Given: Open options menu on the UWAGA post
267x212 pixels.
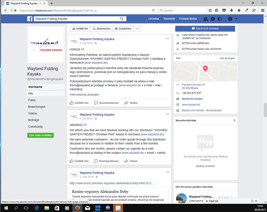Looking at the screenshot, I should (x=168, y=39).
